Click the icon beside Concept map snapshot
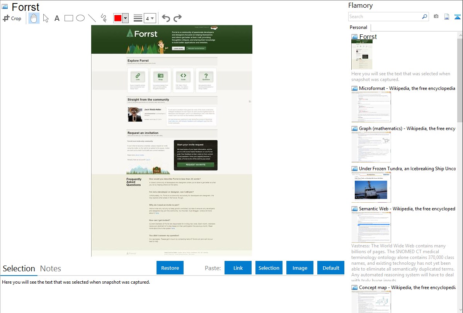463x313 pixels. [x=354, y=288]
